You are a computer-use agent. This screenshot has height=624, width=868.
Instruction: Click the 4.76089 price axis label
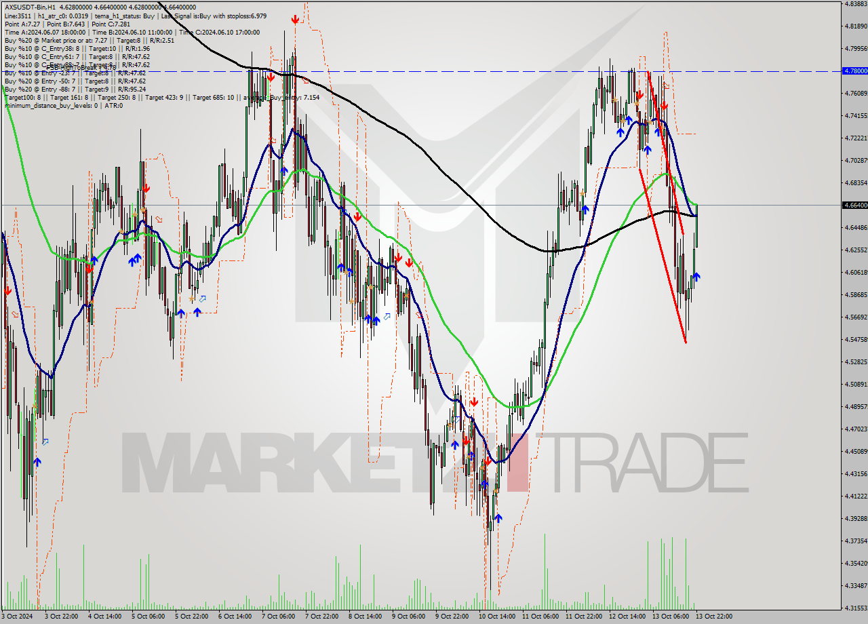point(856,93)
